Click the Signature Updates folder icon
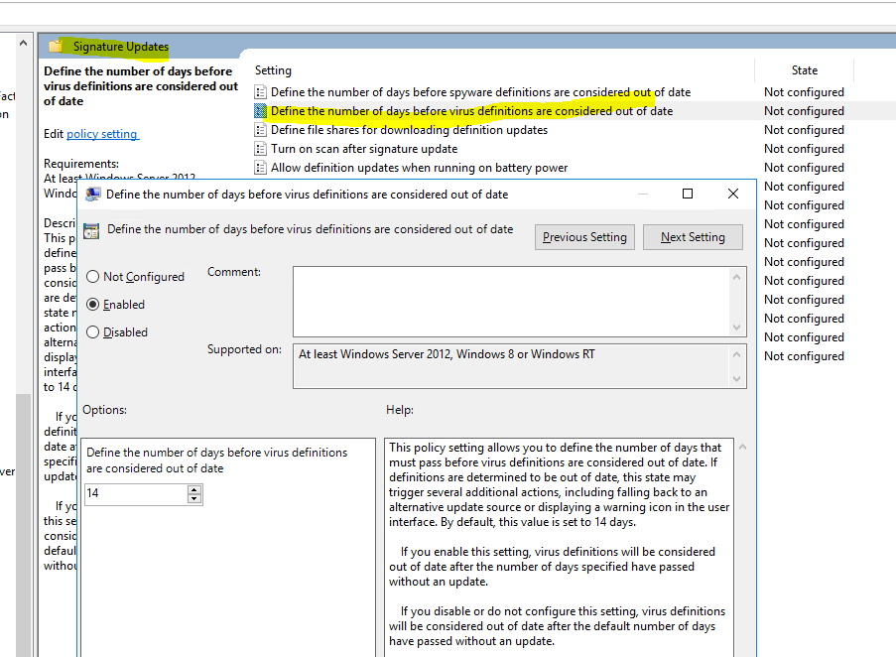The width and height of the screenshot is (896, 657). click(x=57, y=46)
